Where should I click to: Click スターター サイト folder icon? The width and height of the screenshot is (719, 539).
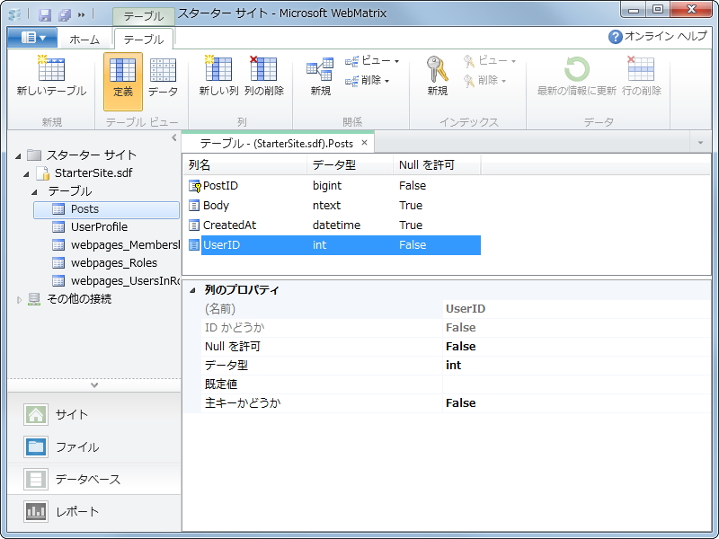pos(34,155)
